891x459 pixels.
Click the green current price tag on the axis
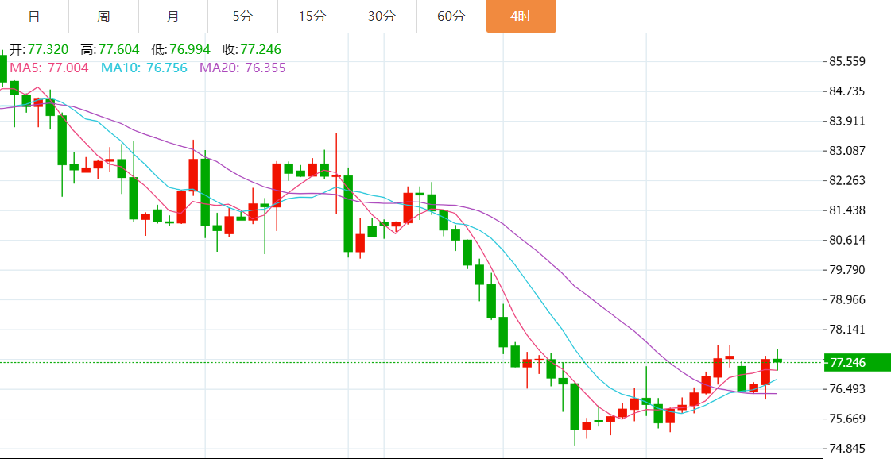click(x=858, y=362)
